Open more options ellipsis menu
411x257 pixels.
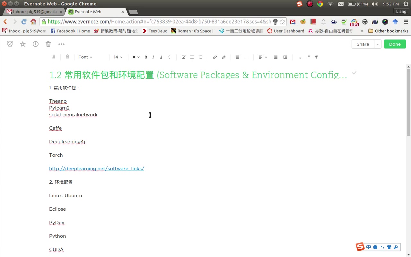point(61,44)
